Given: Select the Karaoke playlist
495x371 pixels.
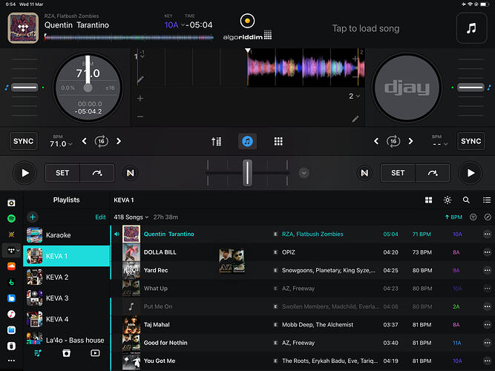Looking at the screenshot, I should 59,235.
